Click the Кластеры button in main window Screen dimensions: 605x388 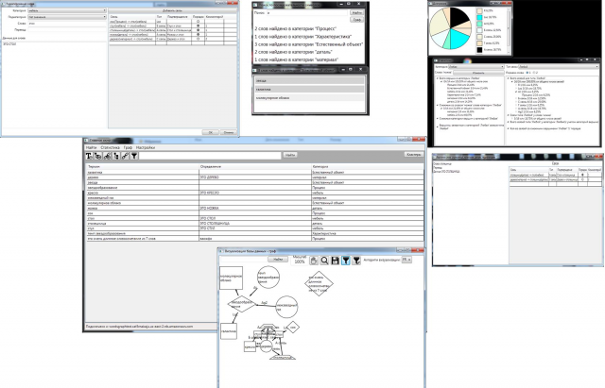tap(414, 154)
